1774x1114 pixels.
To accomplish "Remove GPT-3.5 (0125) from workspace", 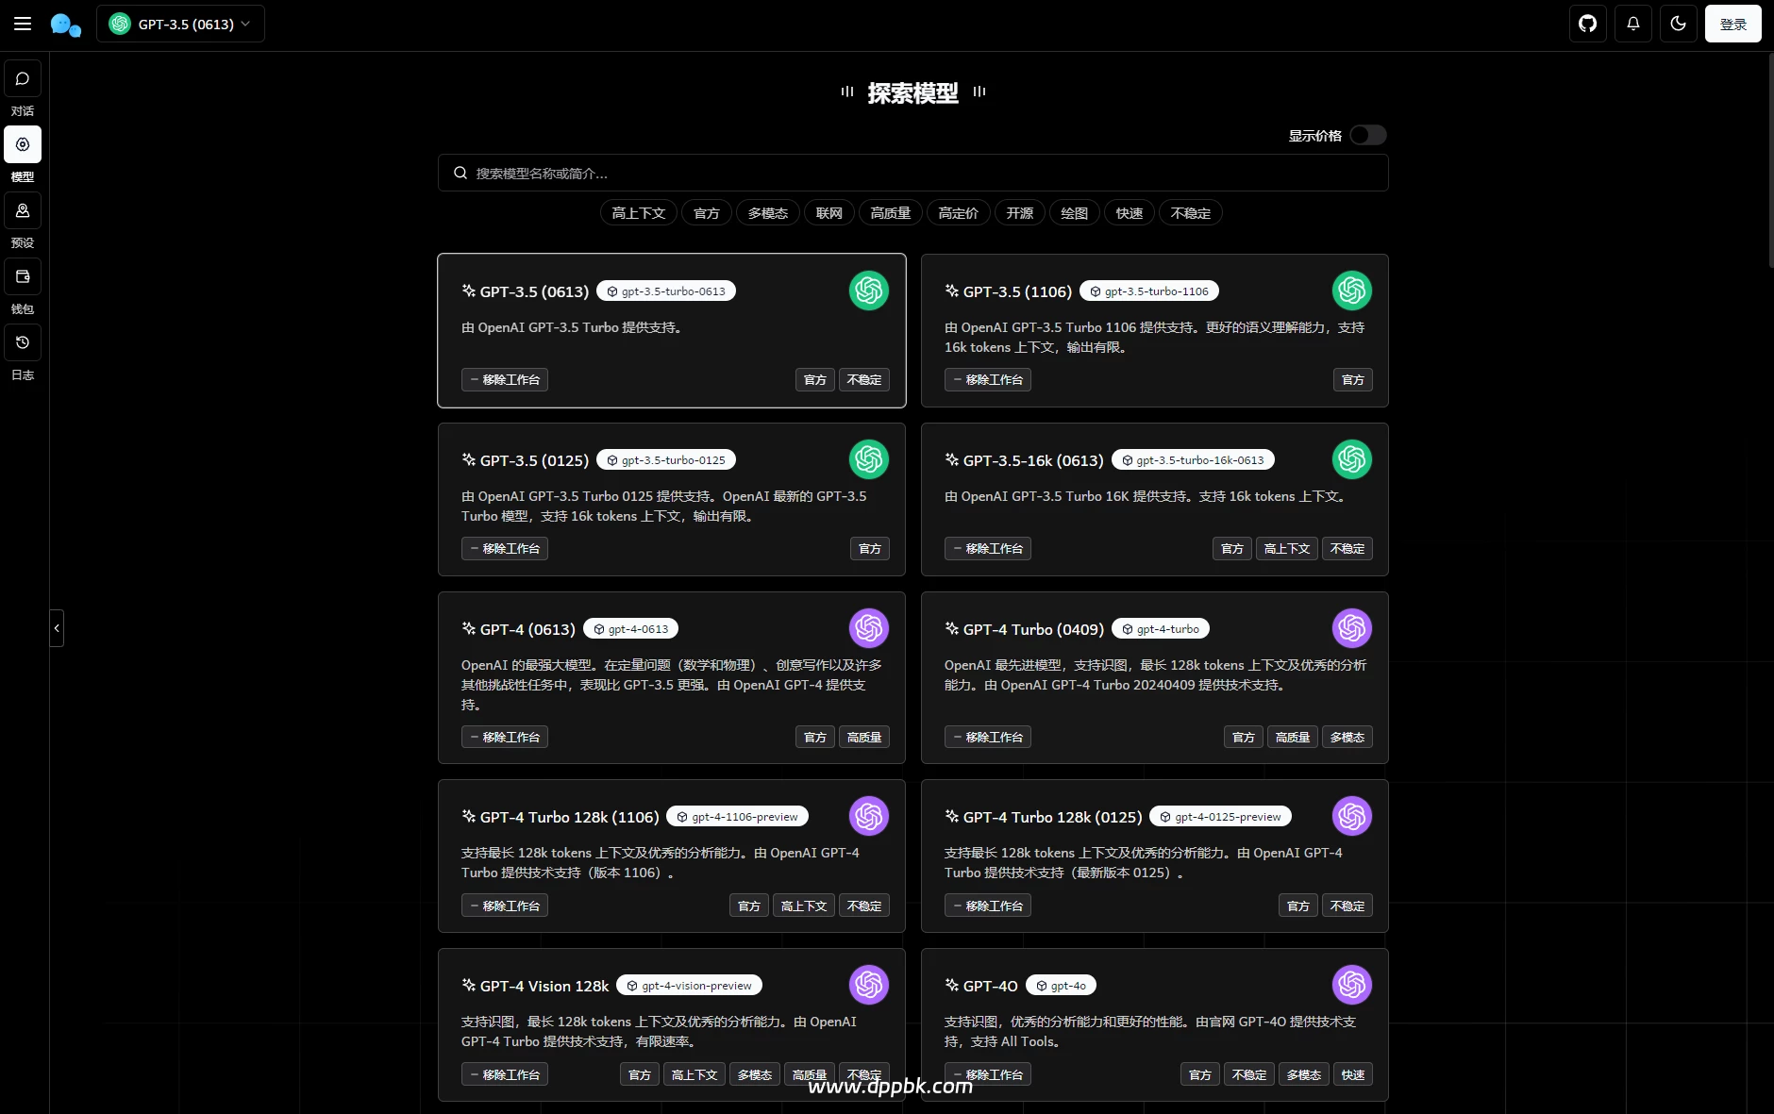I will (x=505, y=549).
